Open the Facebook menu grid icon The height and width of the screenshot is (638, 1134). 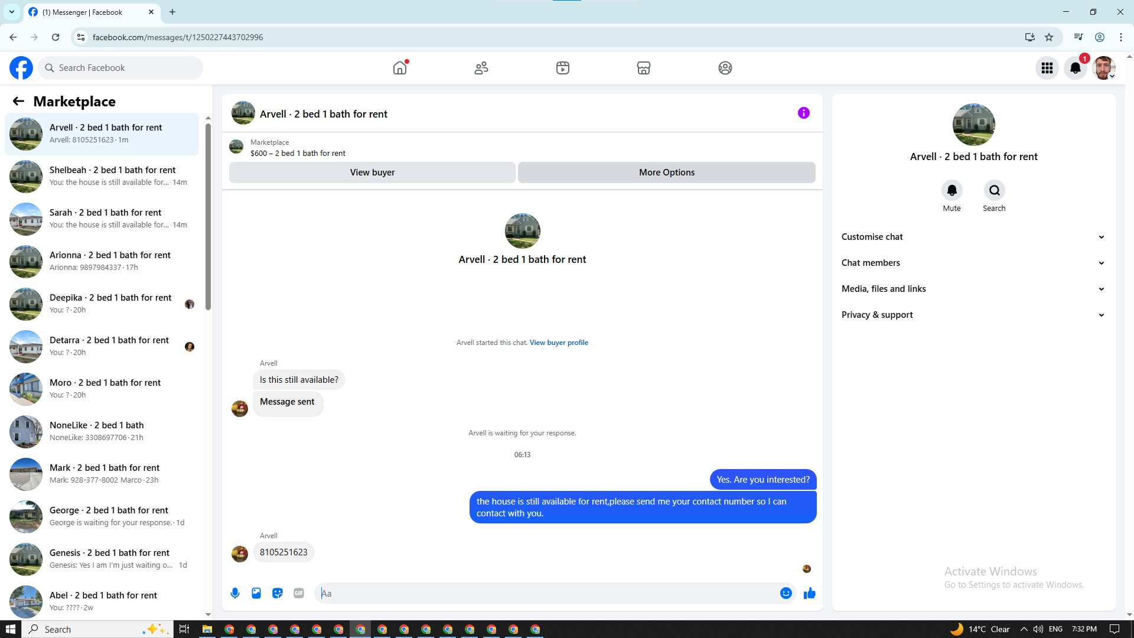coord(1047,68)
